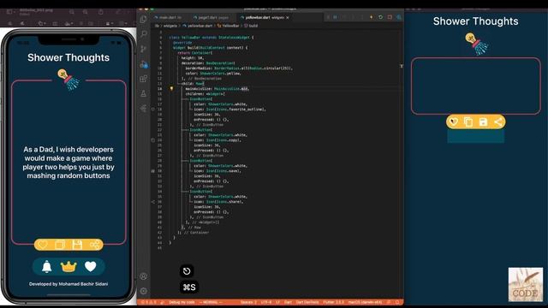548x308 pixels.
Task: Click the MainAxisSize.min code line
Action: [x=217, y=89]
